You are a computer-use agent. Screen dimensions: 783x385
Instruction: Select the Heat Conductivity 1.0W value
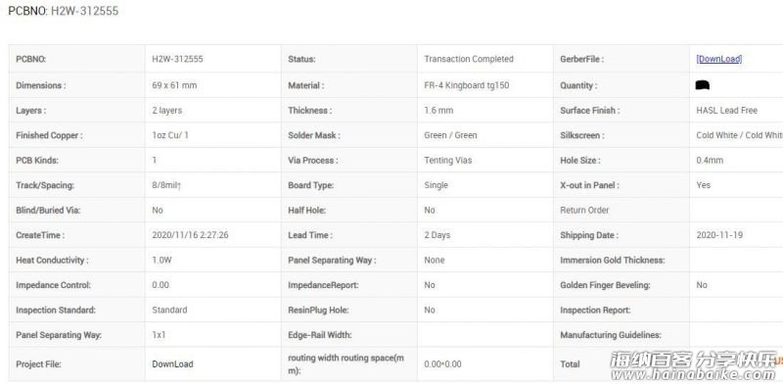[x=162, y=260]
